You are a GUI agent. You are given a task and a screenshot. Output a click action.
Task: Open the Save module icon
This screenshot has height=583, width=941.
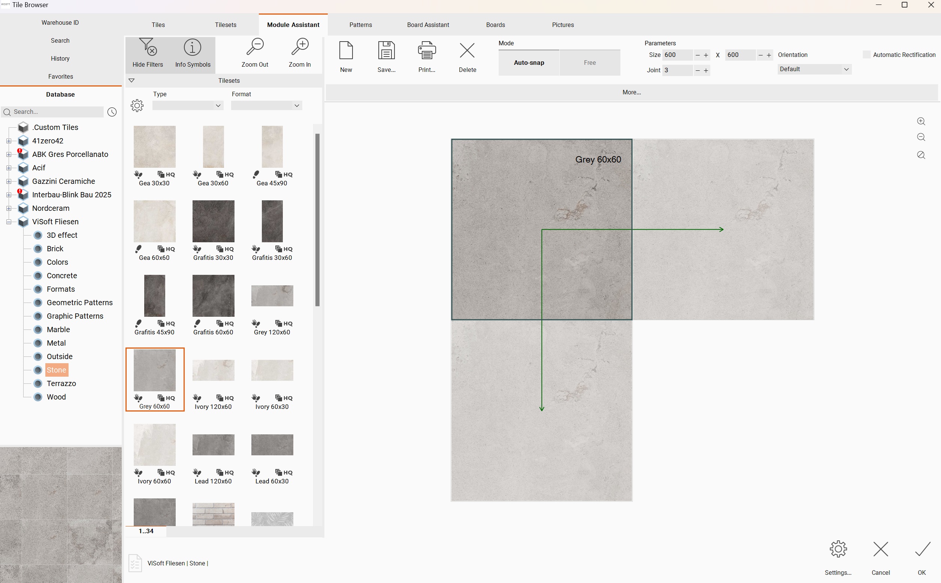386,50
